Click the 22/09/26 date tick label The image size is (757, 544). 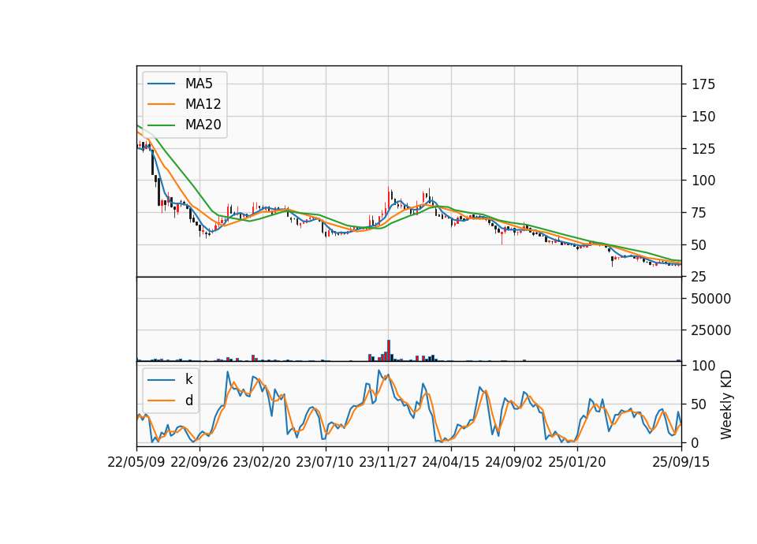tap(200, 462)
